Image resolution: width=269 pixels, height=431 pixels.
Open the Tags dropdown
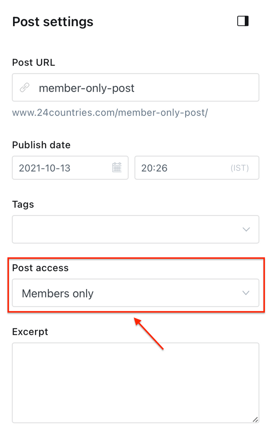point(134,229)
